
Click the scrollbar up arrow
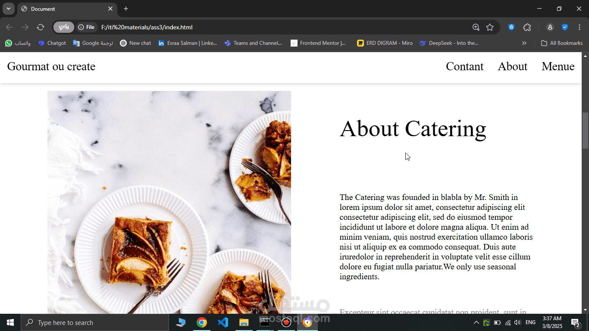click(x=585, y=56)
